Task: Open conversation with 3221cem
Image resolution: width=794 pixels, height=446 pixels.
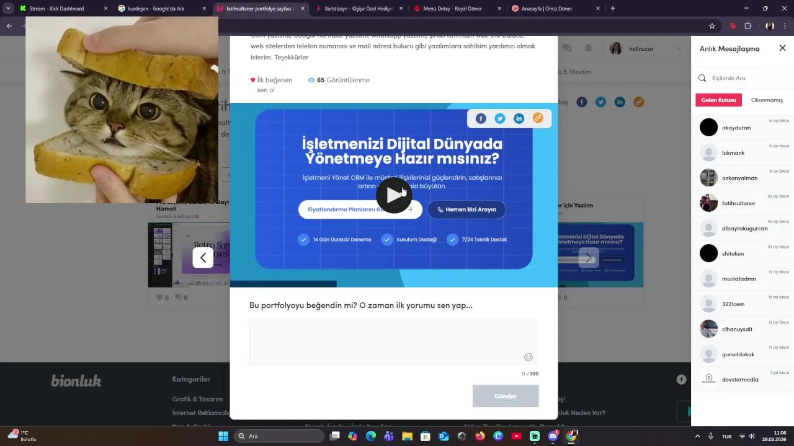Action: pyautogui.click(x=743, y=304)
